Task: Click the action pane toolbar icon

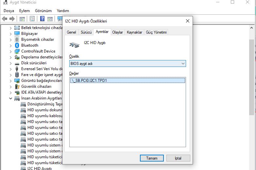Action: pos(50,19)
